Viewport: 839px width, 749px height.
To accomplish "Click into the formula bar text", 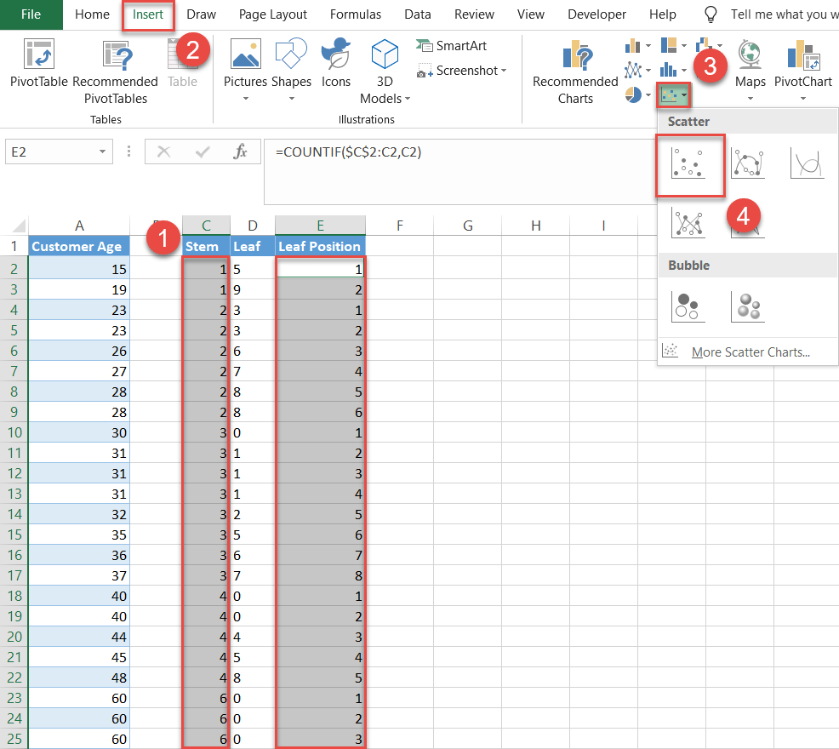I will coord(459,152).
